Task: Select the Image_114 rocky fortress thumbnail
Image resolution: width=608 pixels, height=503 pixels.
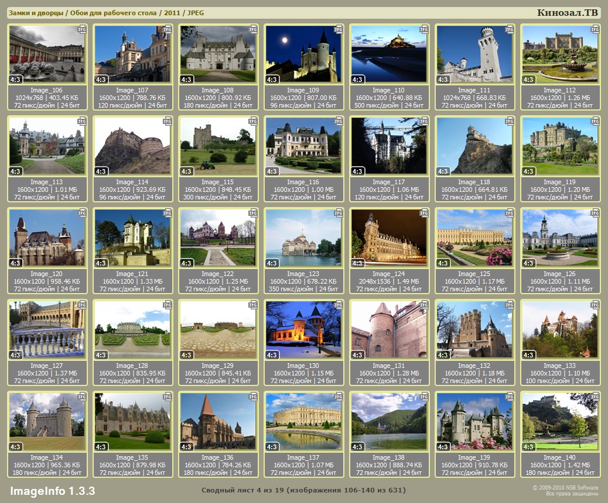Action: tap(132, 147)
